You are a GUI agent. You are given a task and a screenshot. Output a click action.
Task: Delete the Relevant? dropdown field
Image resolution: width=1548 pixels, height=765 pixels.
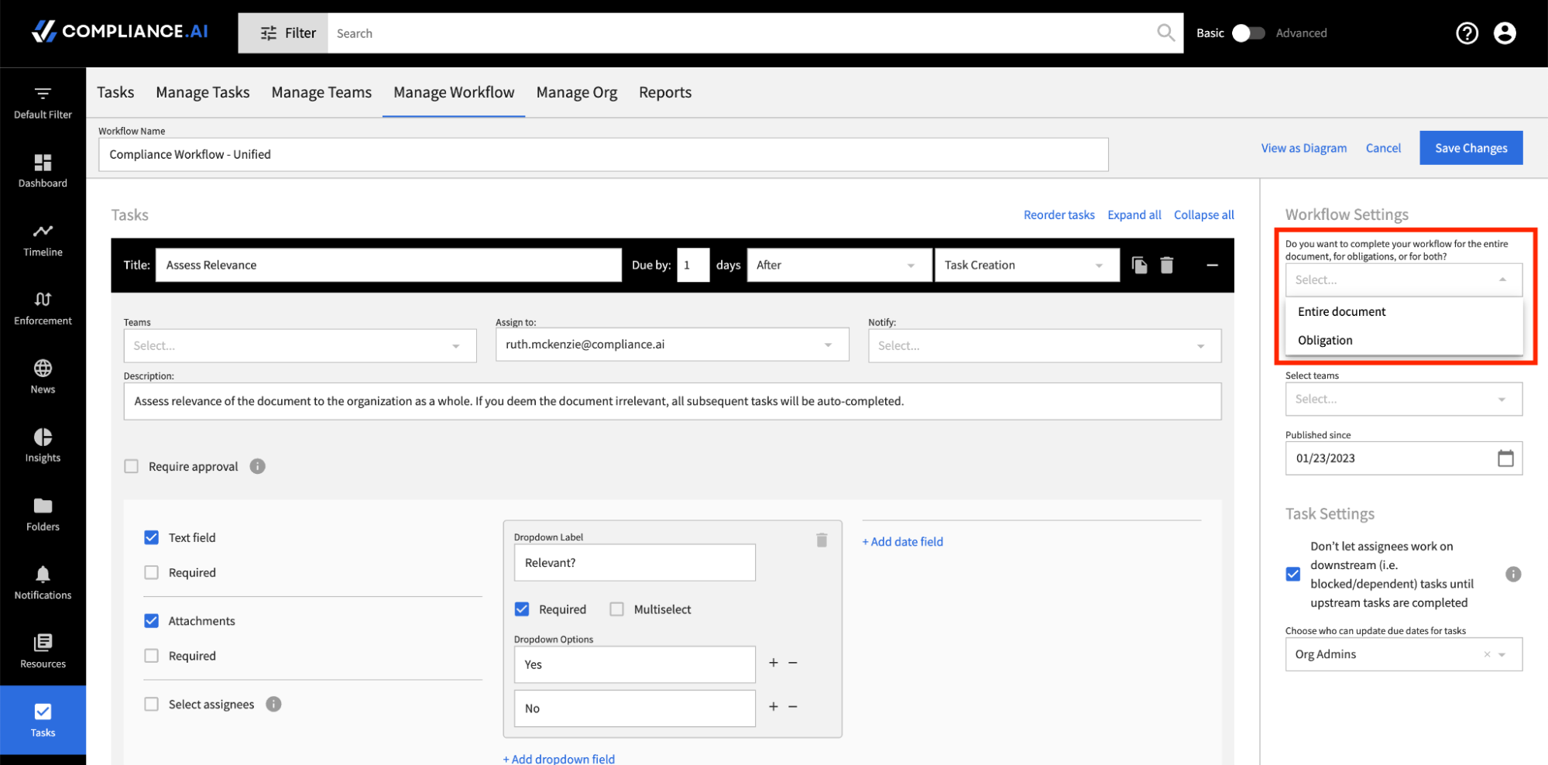pos(822,540)
